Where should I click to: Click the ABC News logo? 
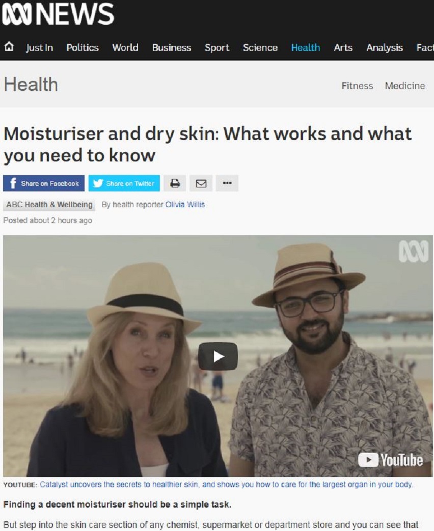[x=58, y=14]
